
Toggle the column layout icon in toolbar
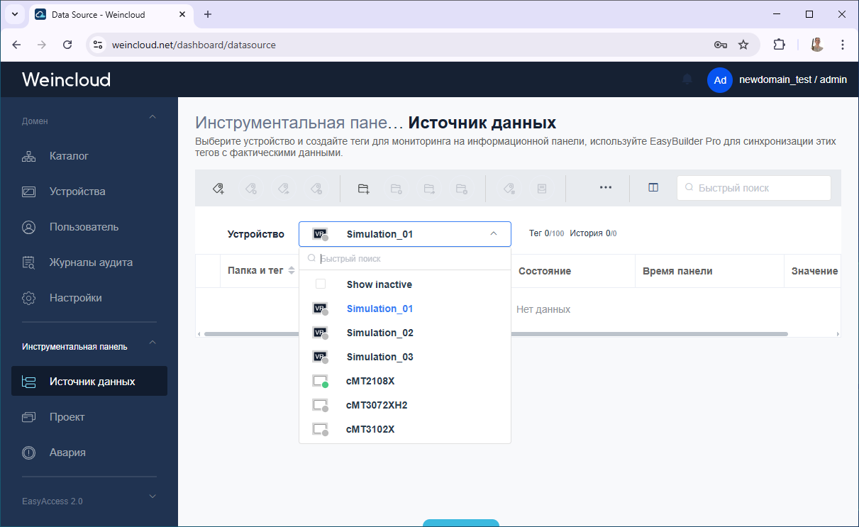point(653,188)
